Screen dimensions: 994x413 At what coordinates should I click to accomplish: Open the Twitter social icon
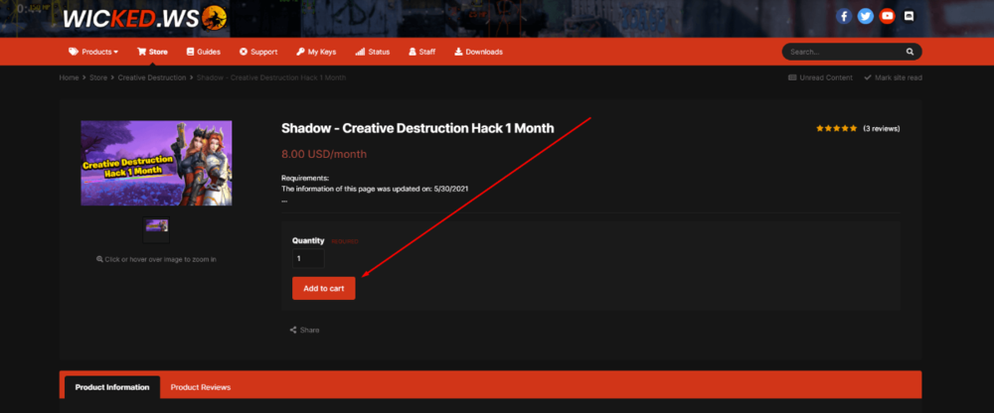[866, 16]
